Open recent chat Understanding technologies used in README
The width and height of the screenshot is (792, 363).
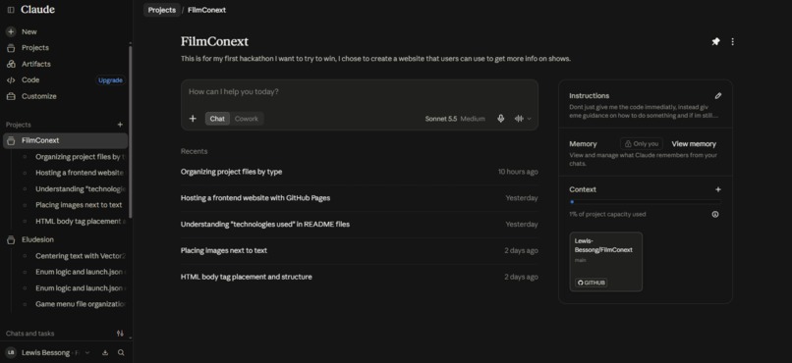pyautogui.click(x=359, y=225)
